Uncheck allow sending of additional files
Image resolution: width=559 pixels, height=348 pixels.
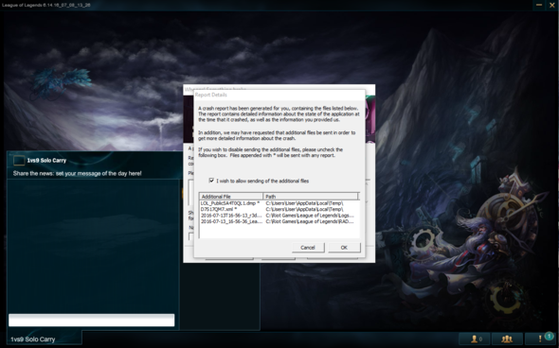pyautogui.click(x=211, y=181)
